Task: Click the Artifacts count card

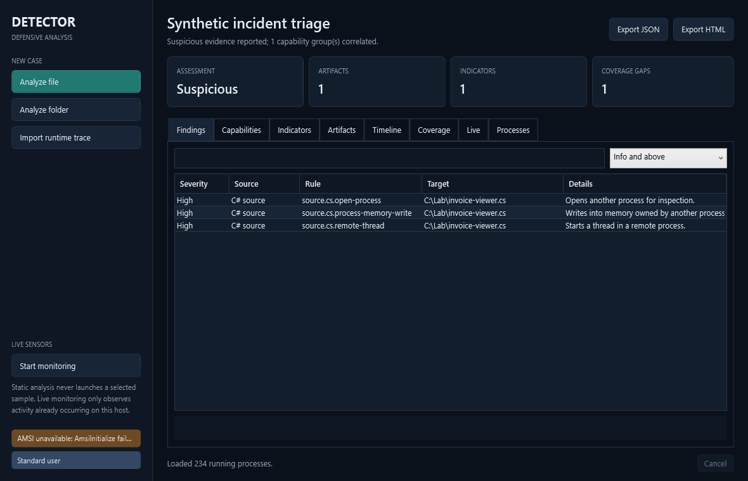Action: [x=377, y=82]
